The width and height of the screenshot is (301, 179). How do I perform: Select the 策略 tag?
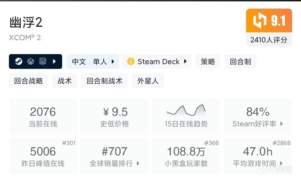click(208, 62)
